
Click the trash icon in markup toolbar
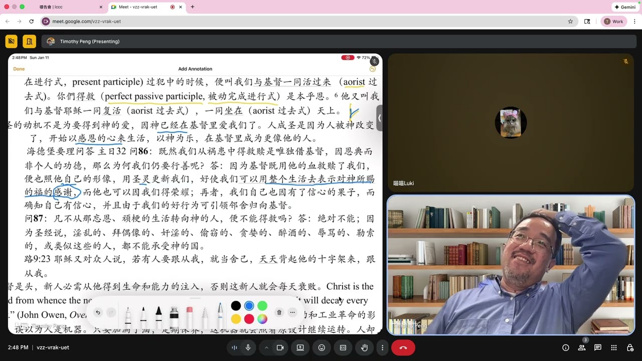coord(279,312)
